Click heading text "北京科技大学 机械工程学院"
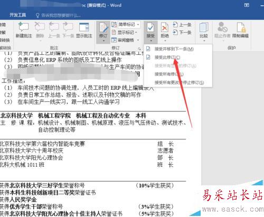The width and height of the screenshot is (264, 217). point(35,116)
